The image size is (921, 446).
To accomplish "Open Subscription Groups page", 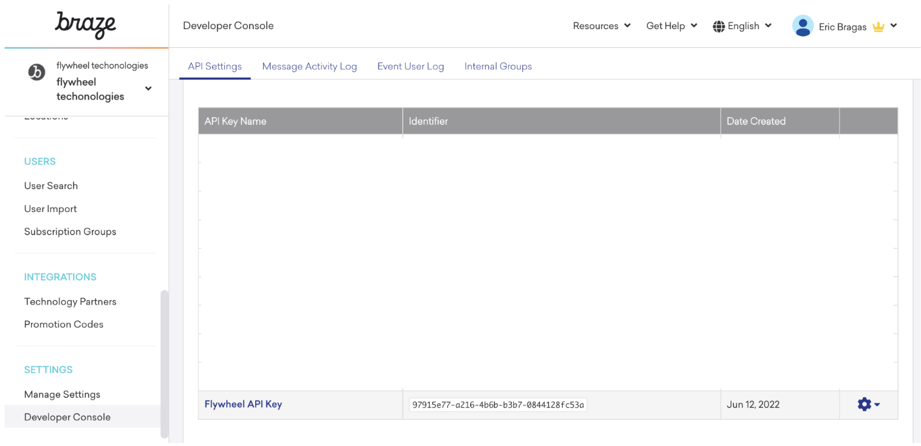I will pyautogui.click(x=70, y=232).
